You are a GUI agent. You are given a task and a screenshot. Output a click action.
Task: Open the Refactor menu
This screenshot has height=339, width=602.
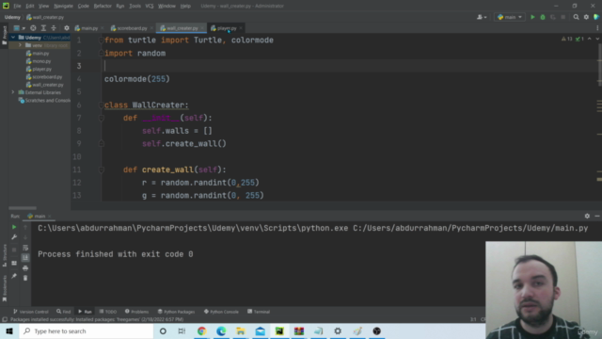(103, 6)
